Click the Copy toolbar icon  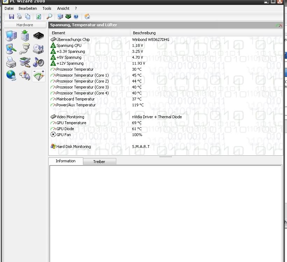28,17
